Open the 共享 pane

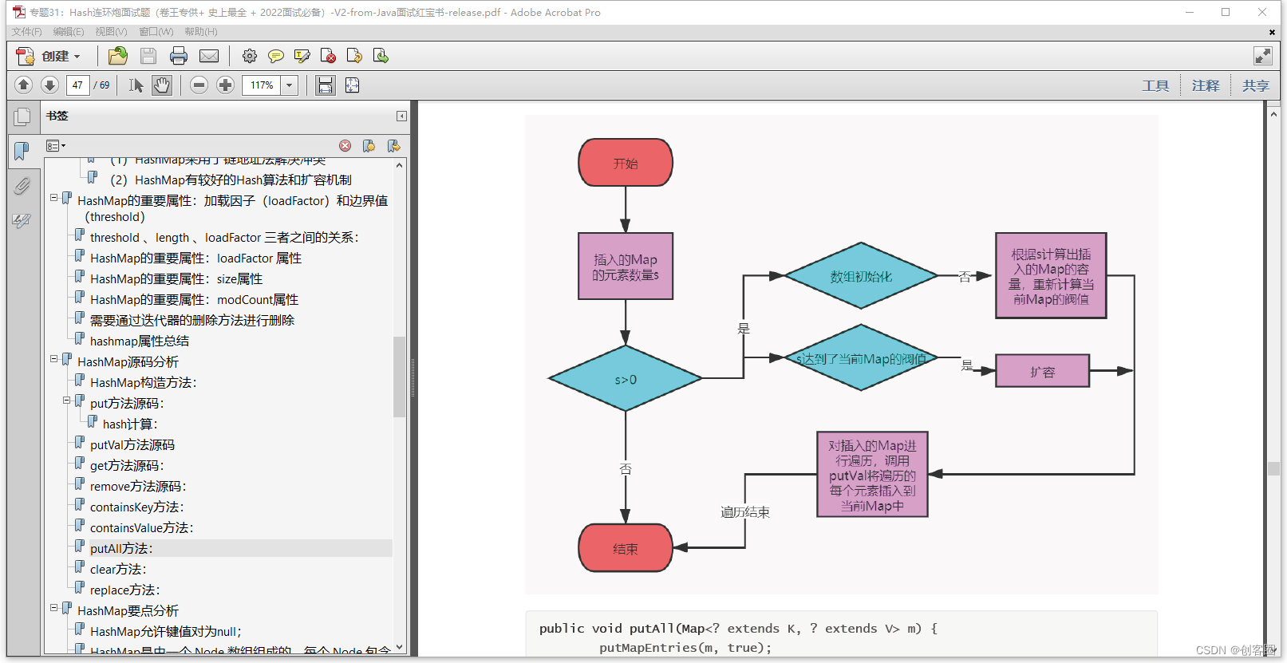click(1256, 85)
